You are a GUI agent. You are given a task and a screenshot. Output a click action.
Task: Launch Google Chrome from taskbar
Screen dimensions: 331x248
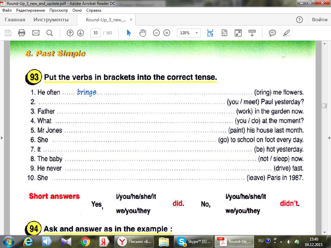(x=85, y=242)
